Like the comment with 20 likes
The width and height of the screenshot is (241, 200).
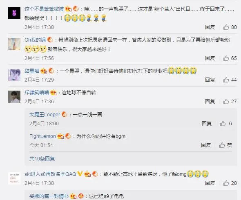230,183
